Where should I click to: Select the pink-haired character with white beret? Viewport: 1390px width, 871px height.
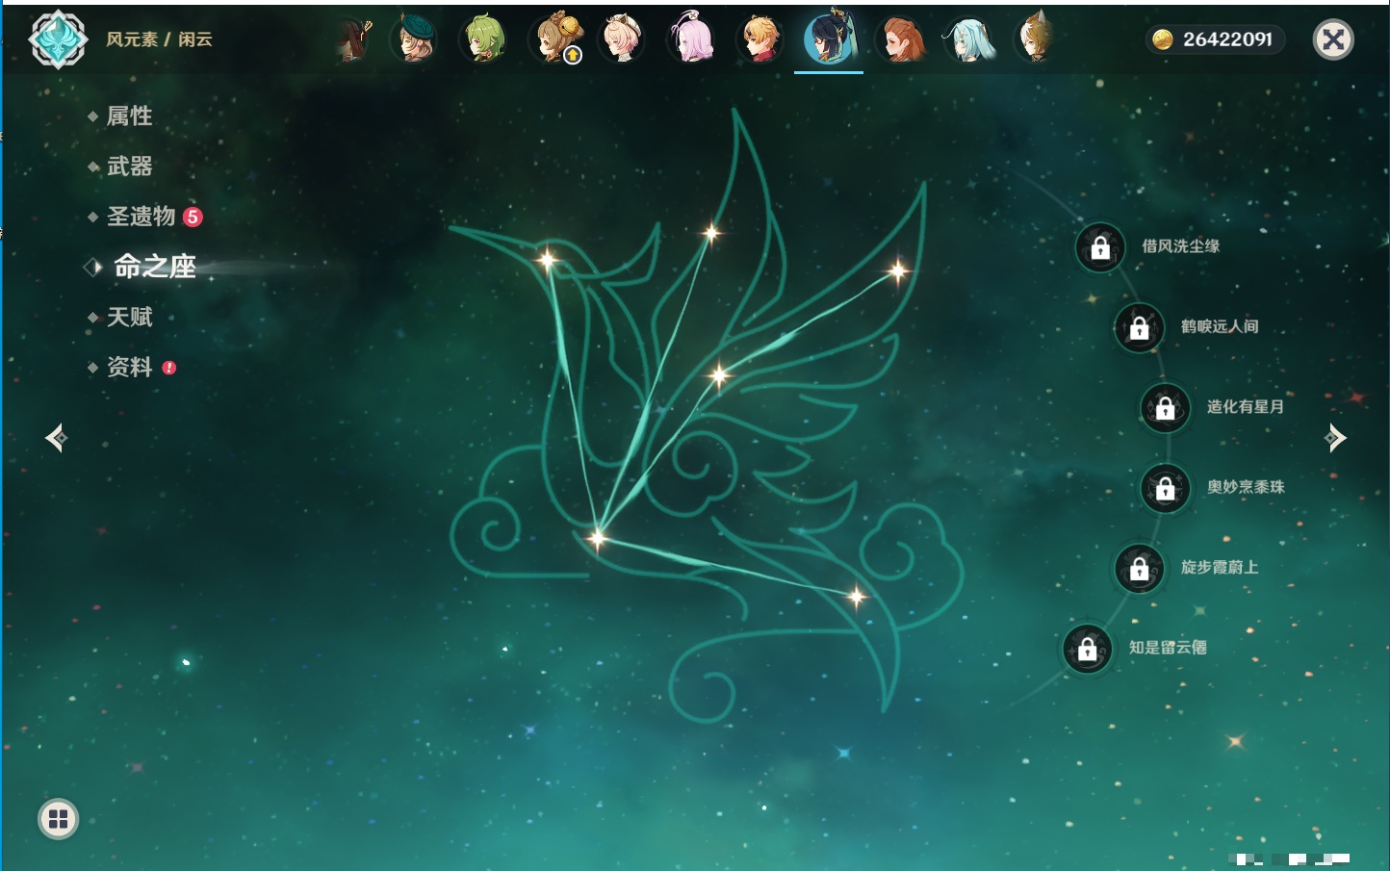(x=623, y=39)
